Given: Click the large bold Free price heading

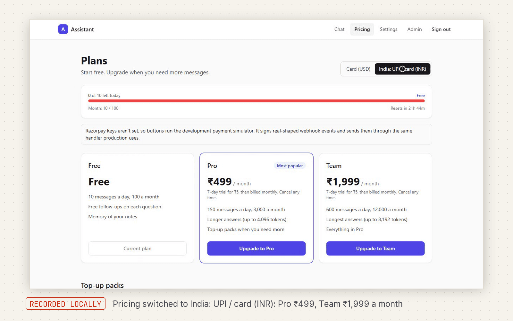Looking at the screenshot, I should 99,182.
